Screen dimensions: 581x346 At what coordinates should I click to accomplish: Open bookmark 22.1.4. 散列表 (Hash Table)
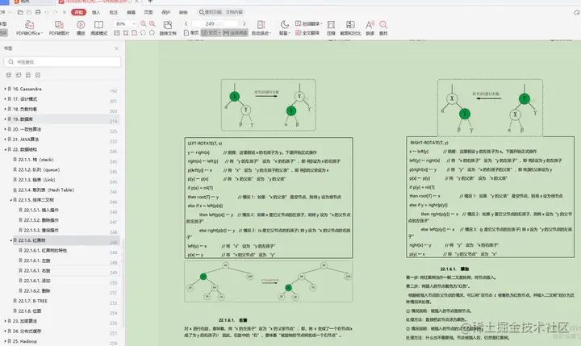coord(46,190)
